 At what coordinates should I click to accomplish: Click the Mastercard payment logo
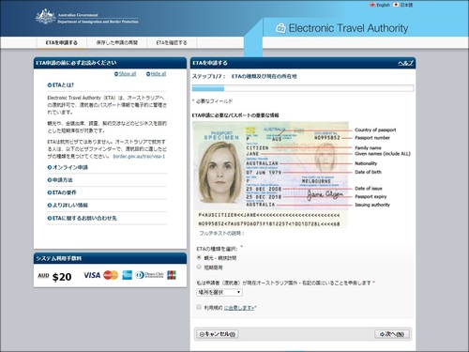coord(111,275)
